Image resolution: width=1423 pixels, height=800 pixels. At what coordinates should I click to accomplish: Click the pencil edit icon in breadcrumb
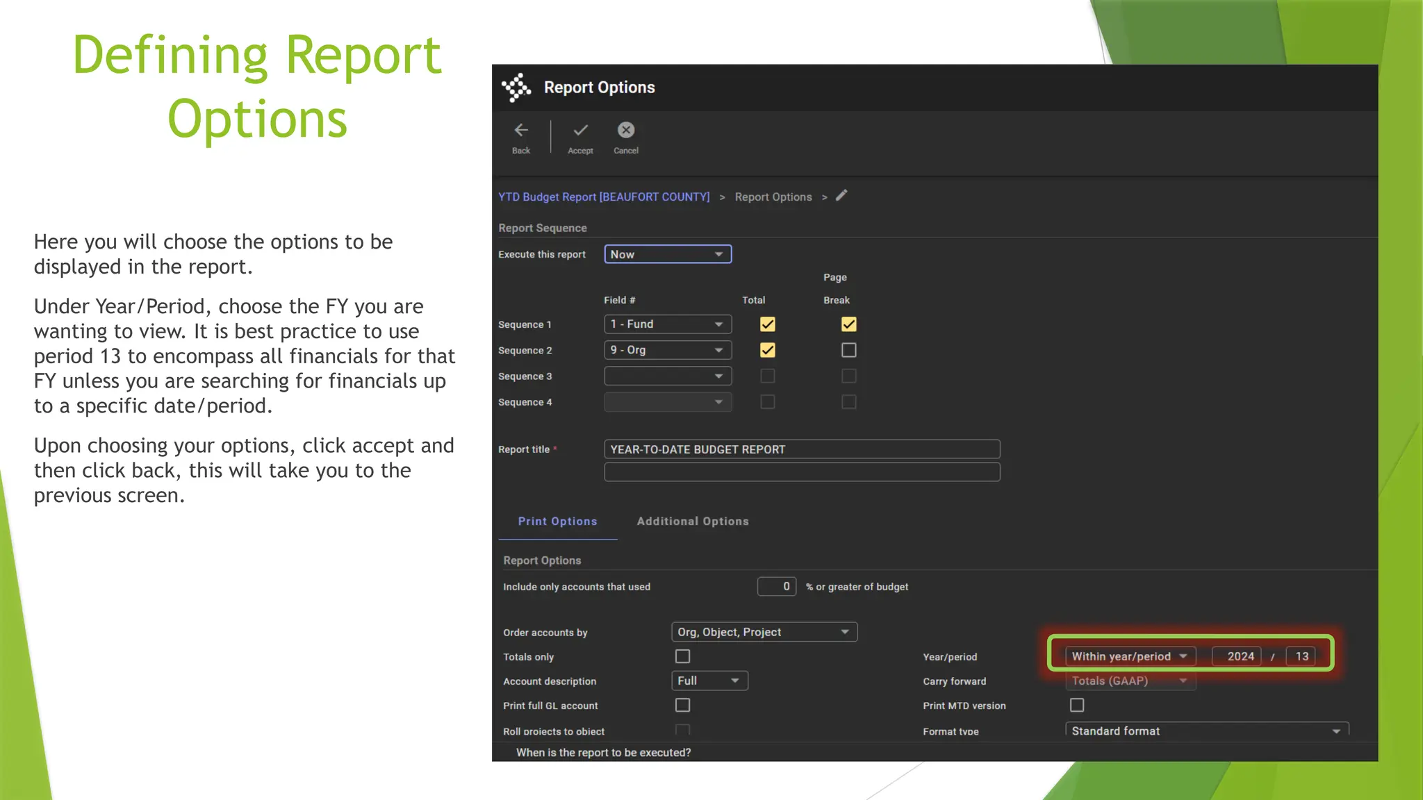click(841, 196)
